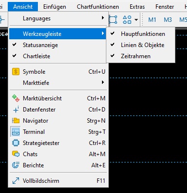Choose the Vollbildschirm entry text
Screen dimensions: 187x193
click(41, 181)
